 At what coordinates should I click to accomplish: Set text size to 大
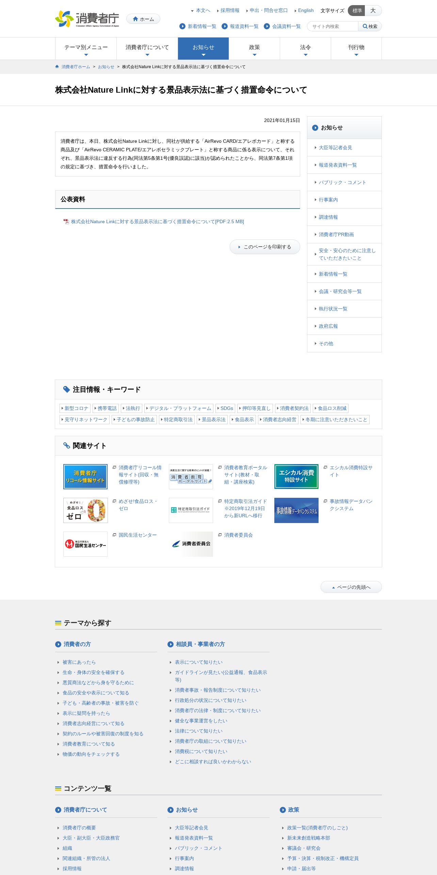(x=373, y=11)
